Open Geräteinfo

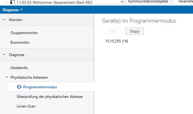[x=19, y=68]
